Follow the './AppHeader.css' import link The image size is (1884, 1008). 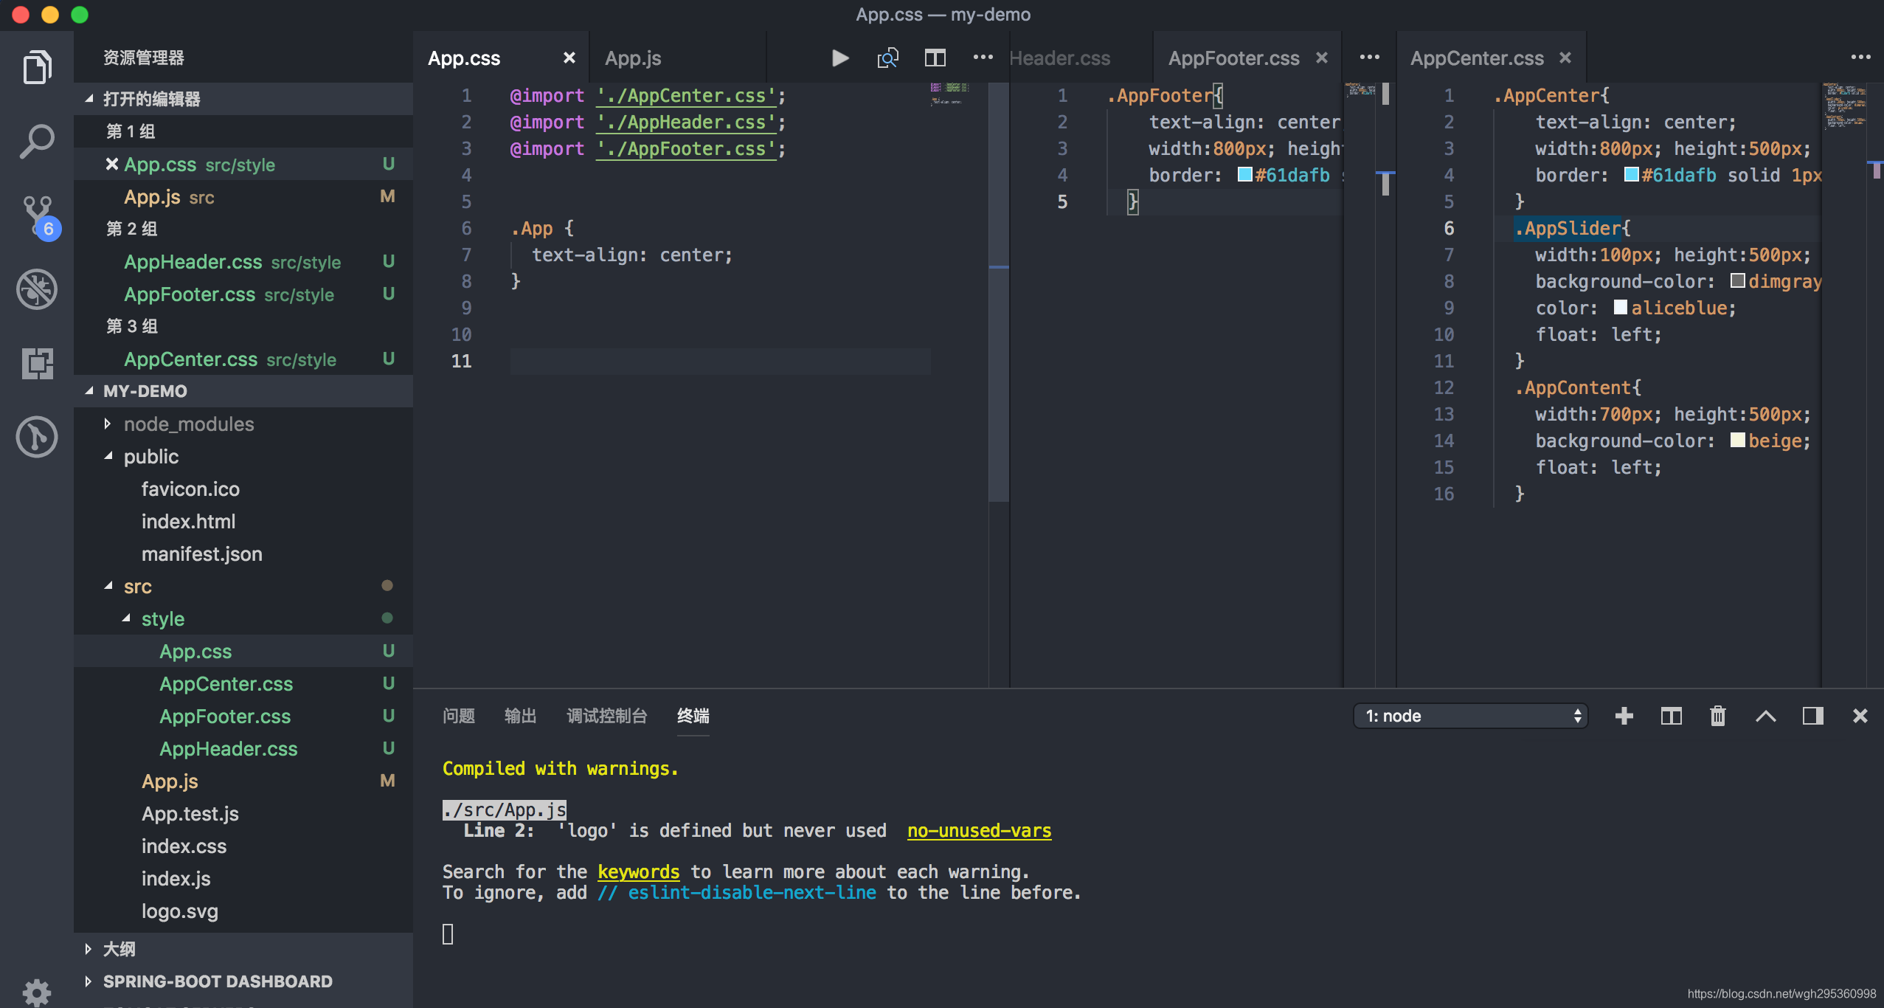(x=686, y=122)
